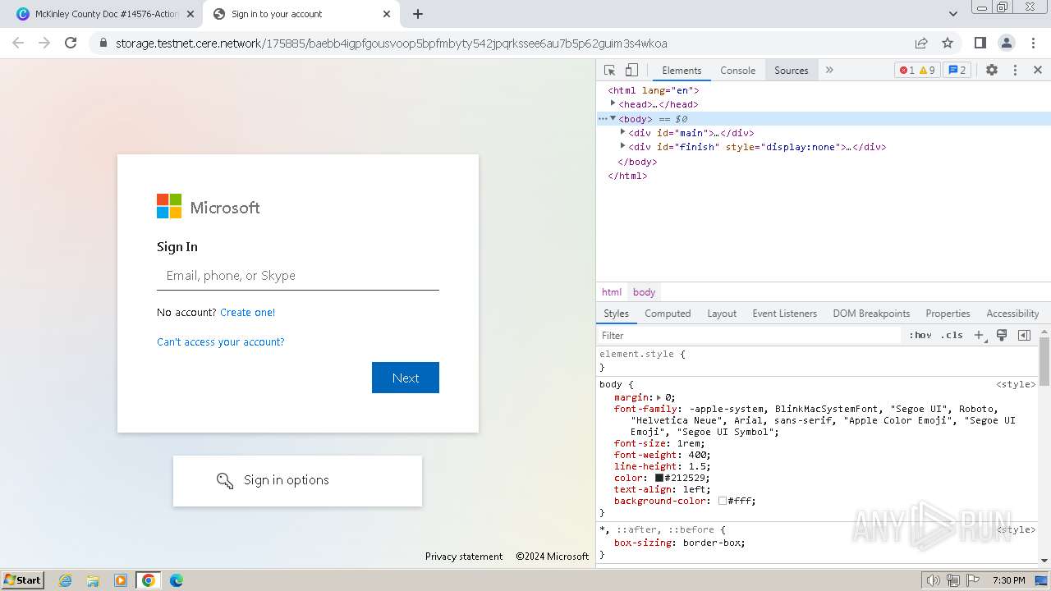1051x591 pixels.
Task: Click the taskbar volume icon
Action: coord(933,580)
